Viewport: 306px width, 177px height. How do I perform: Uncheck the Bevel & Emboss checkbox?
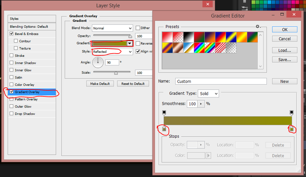pos(12,34)
